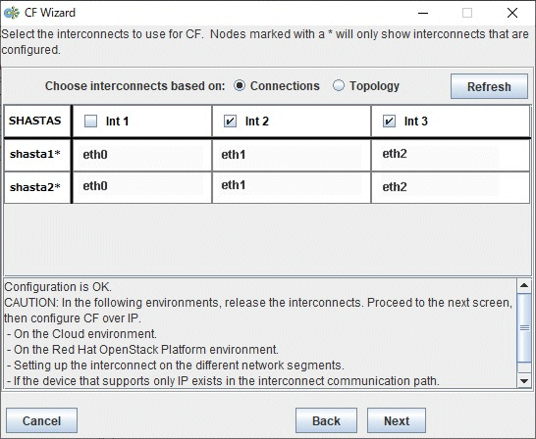Uncheck the Int 3 checkbox

coord(389,122)
